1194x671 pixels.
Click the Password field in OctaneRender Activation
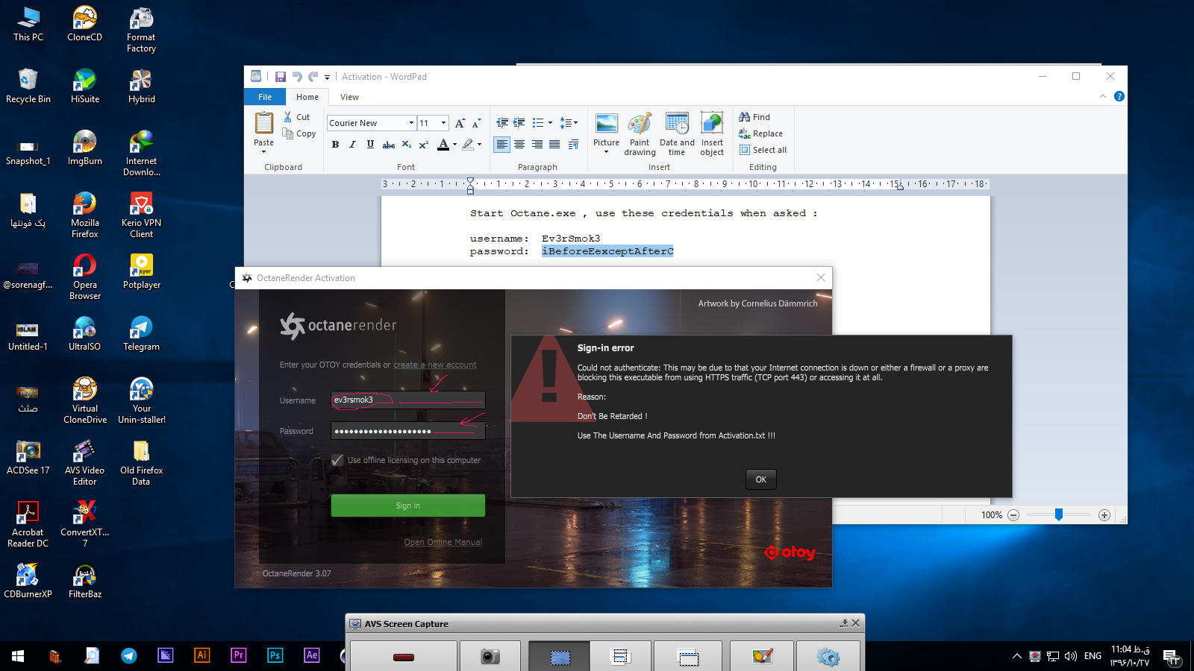click(408, 431)
